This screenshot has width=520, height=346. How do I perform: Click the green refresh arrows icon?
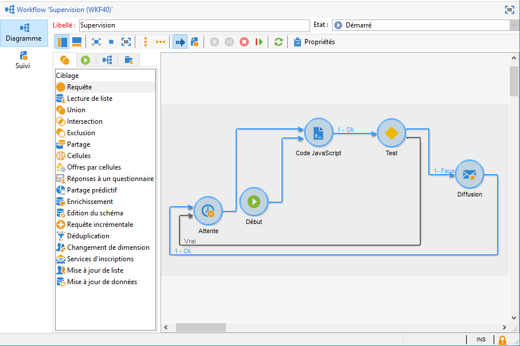click(279, 42)
